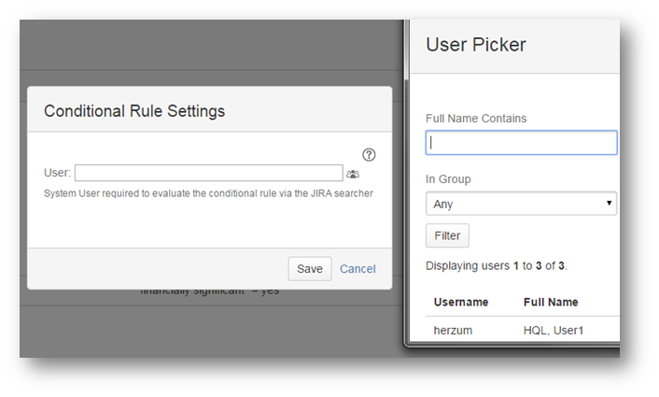Click the Displaying users count text

(x=496, y=266)
